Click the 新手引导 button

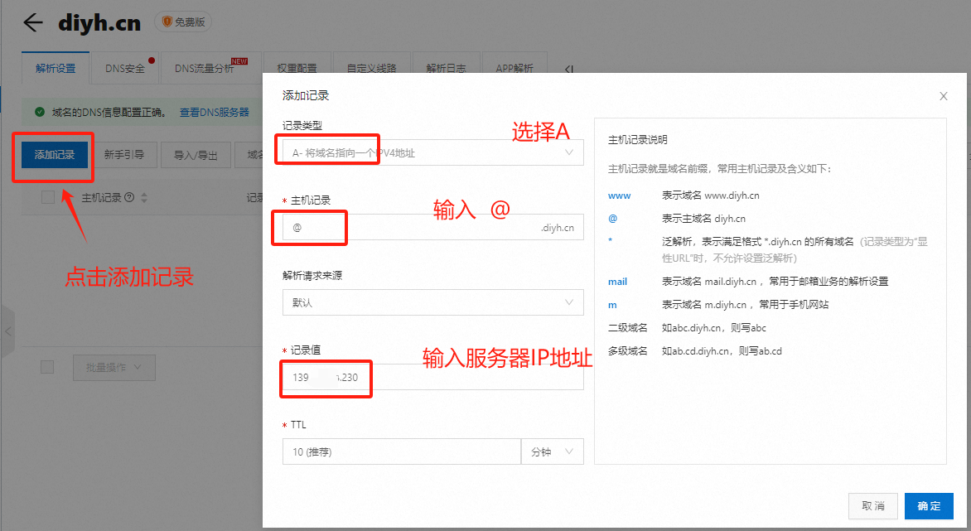(x=125, y=154)
